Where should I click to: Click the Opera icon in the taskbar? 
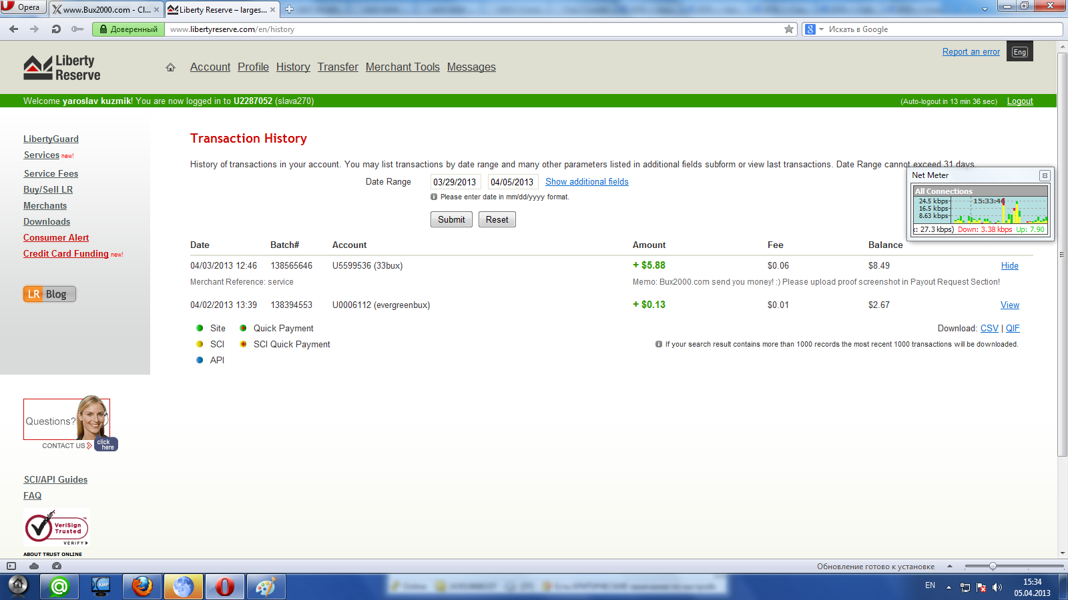coord(224,587)
